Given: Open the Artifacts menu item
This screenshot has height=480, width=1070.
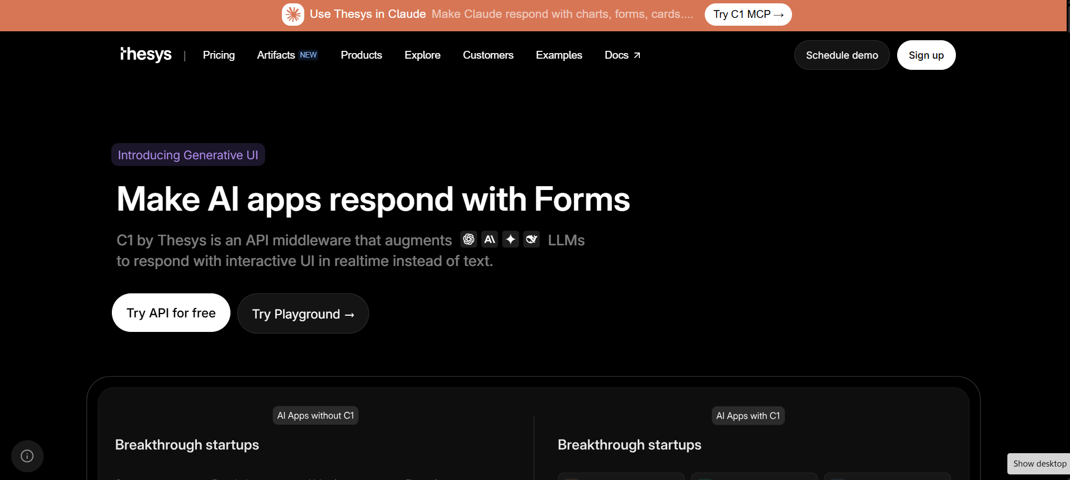Looking at the screenshot, I should point(276,55).
